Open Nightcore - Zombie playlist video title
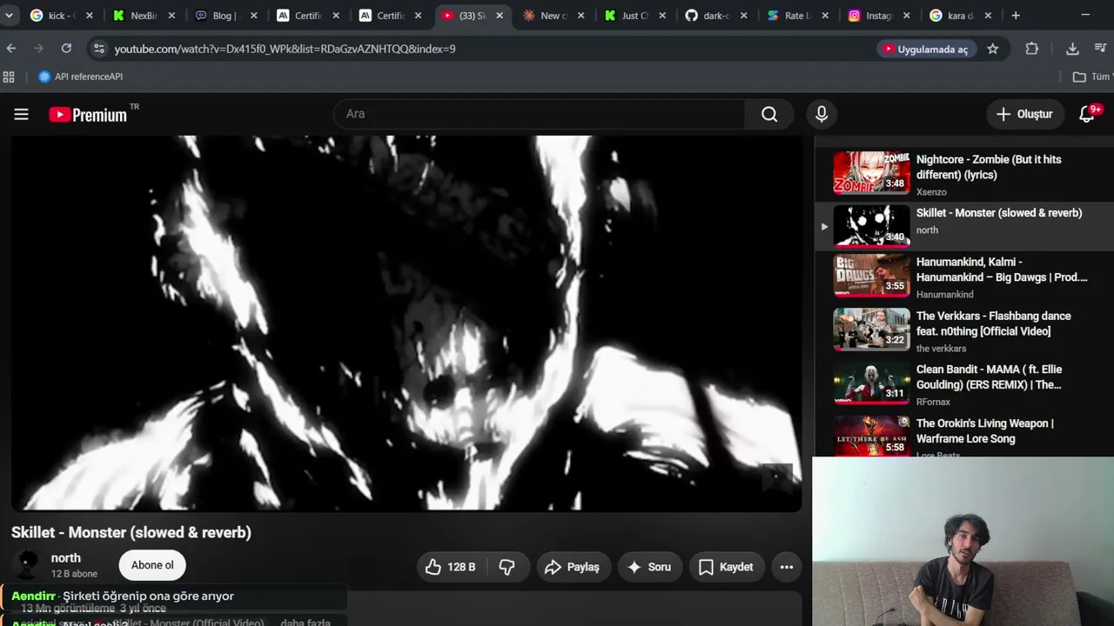1114x626 pixels. pyautogui.click(x=989, y=167)
